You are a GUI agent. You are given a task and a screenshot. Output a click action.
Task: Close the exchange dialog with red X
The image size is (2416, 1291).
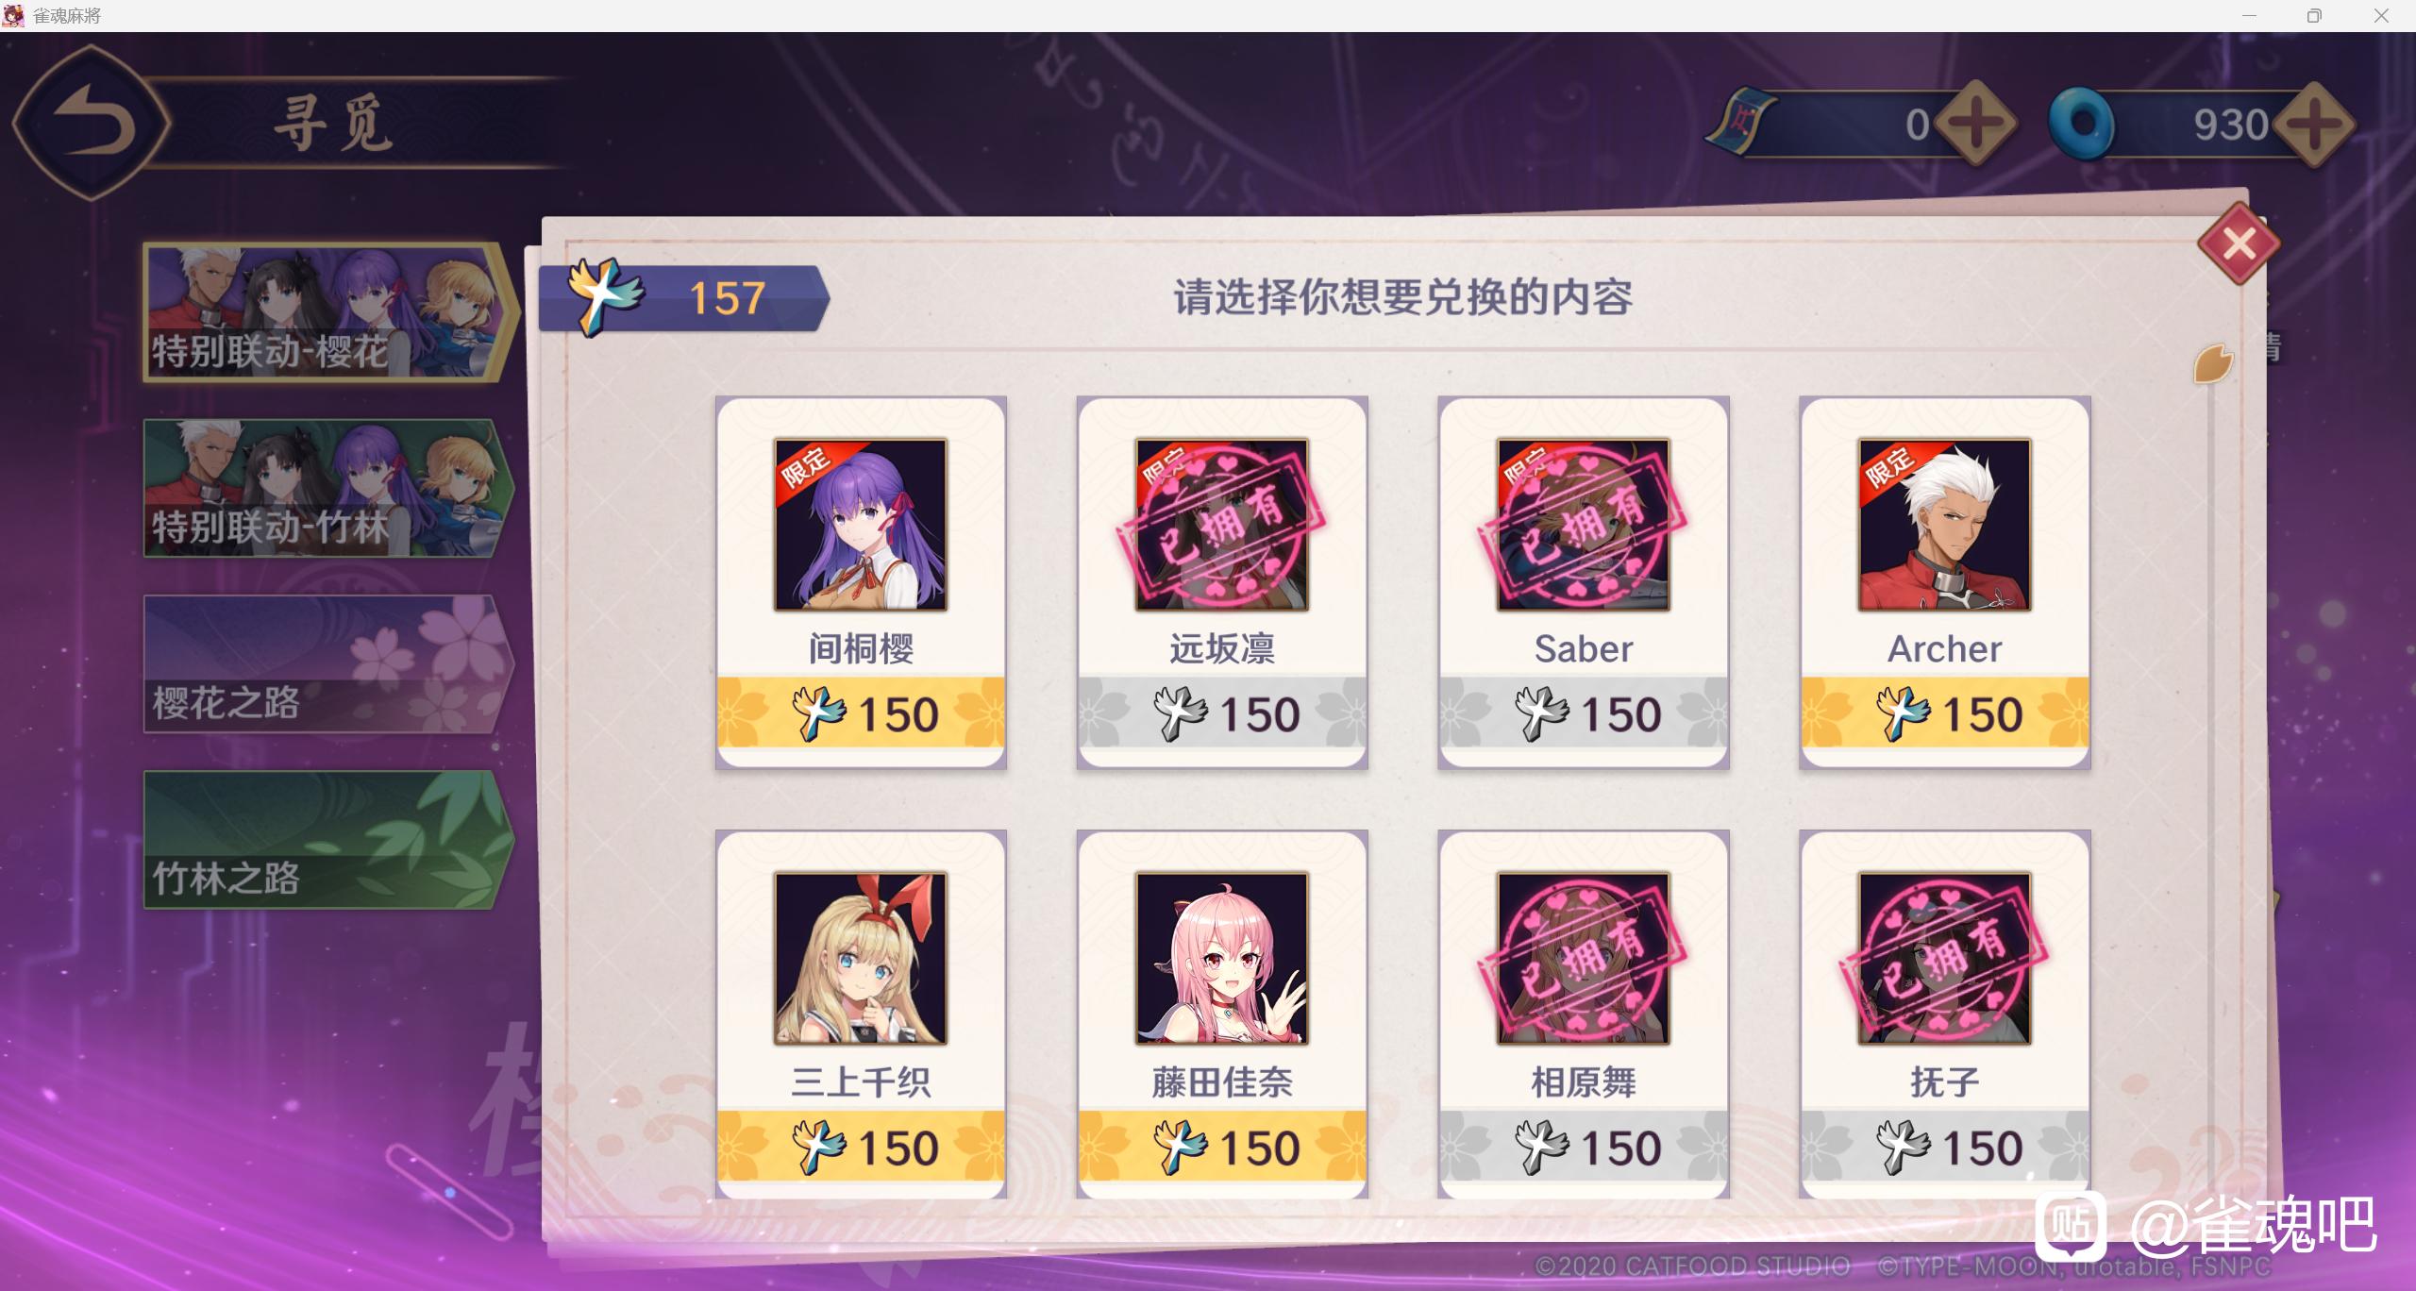coord(2239,243)
